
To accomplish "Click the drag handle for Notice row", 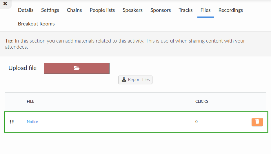I will click(x=12, y=122).
